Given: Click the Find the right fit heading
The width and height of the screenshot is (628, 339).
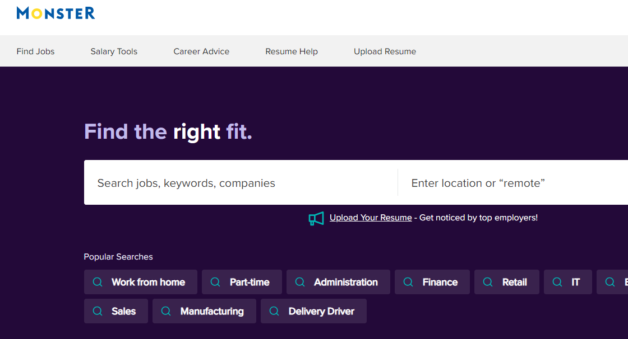Looking at the screenshot, I should (168, 132).
